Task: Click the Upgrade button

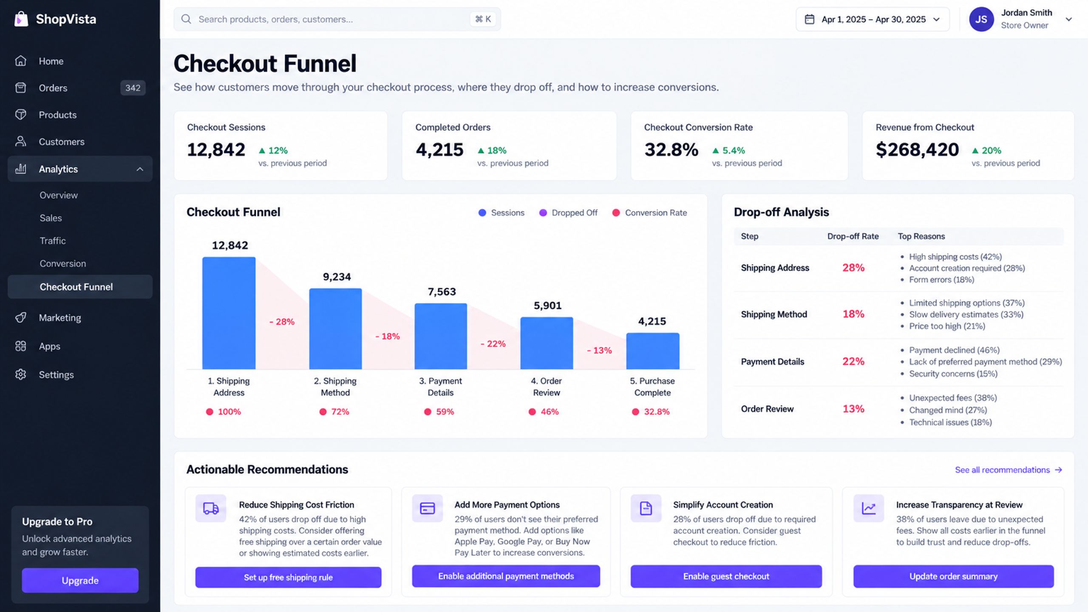Action: point(80,581)
